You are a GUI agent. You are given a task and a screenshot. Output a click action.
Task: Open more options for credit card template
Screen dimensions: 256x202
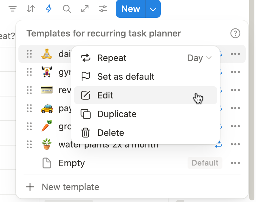point(235,90)
